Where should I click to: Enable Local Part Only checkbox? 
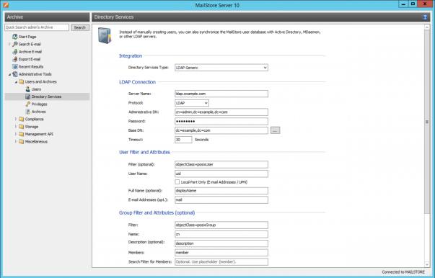click(177, 182)
